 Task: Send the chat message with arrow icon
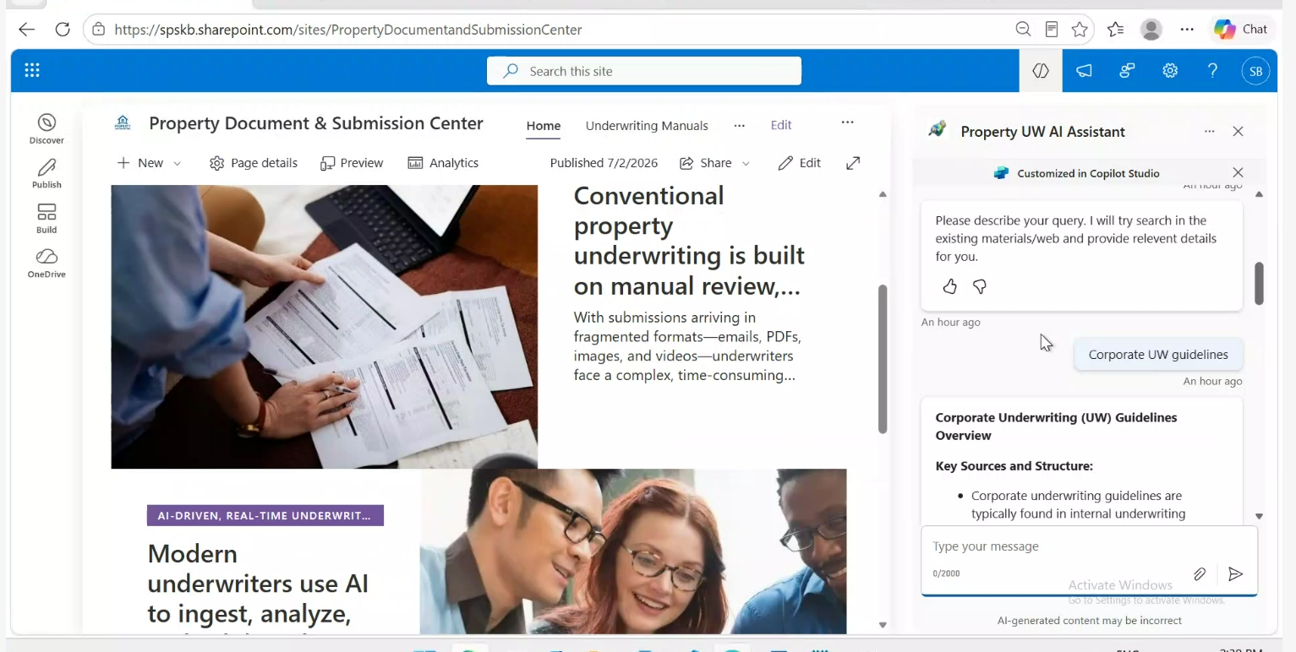point(1236,574)
